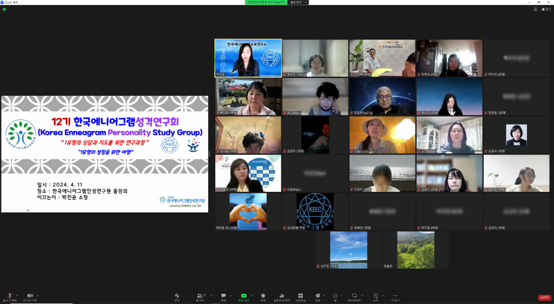The image size is (554, 304).
Task: Open Breakout Rooms
Action: point(300,297)
